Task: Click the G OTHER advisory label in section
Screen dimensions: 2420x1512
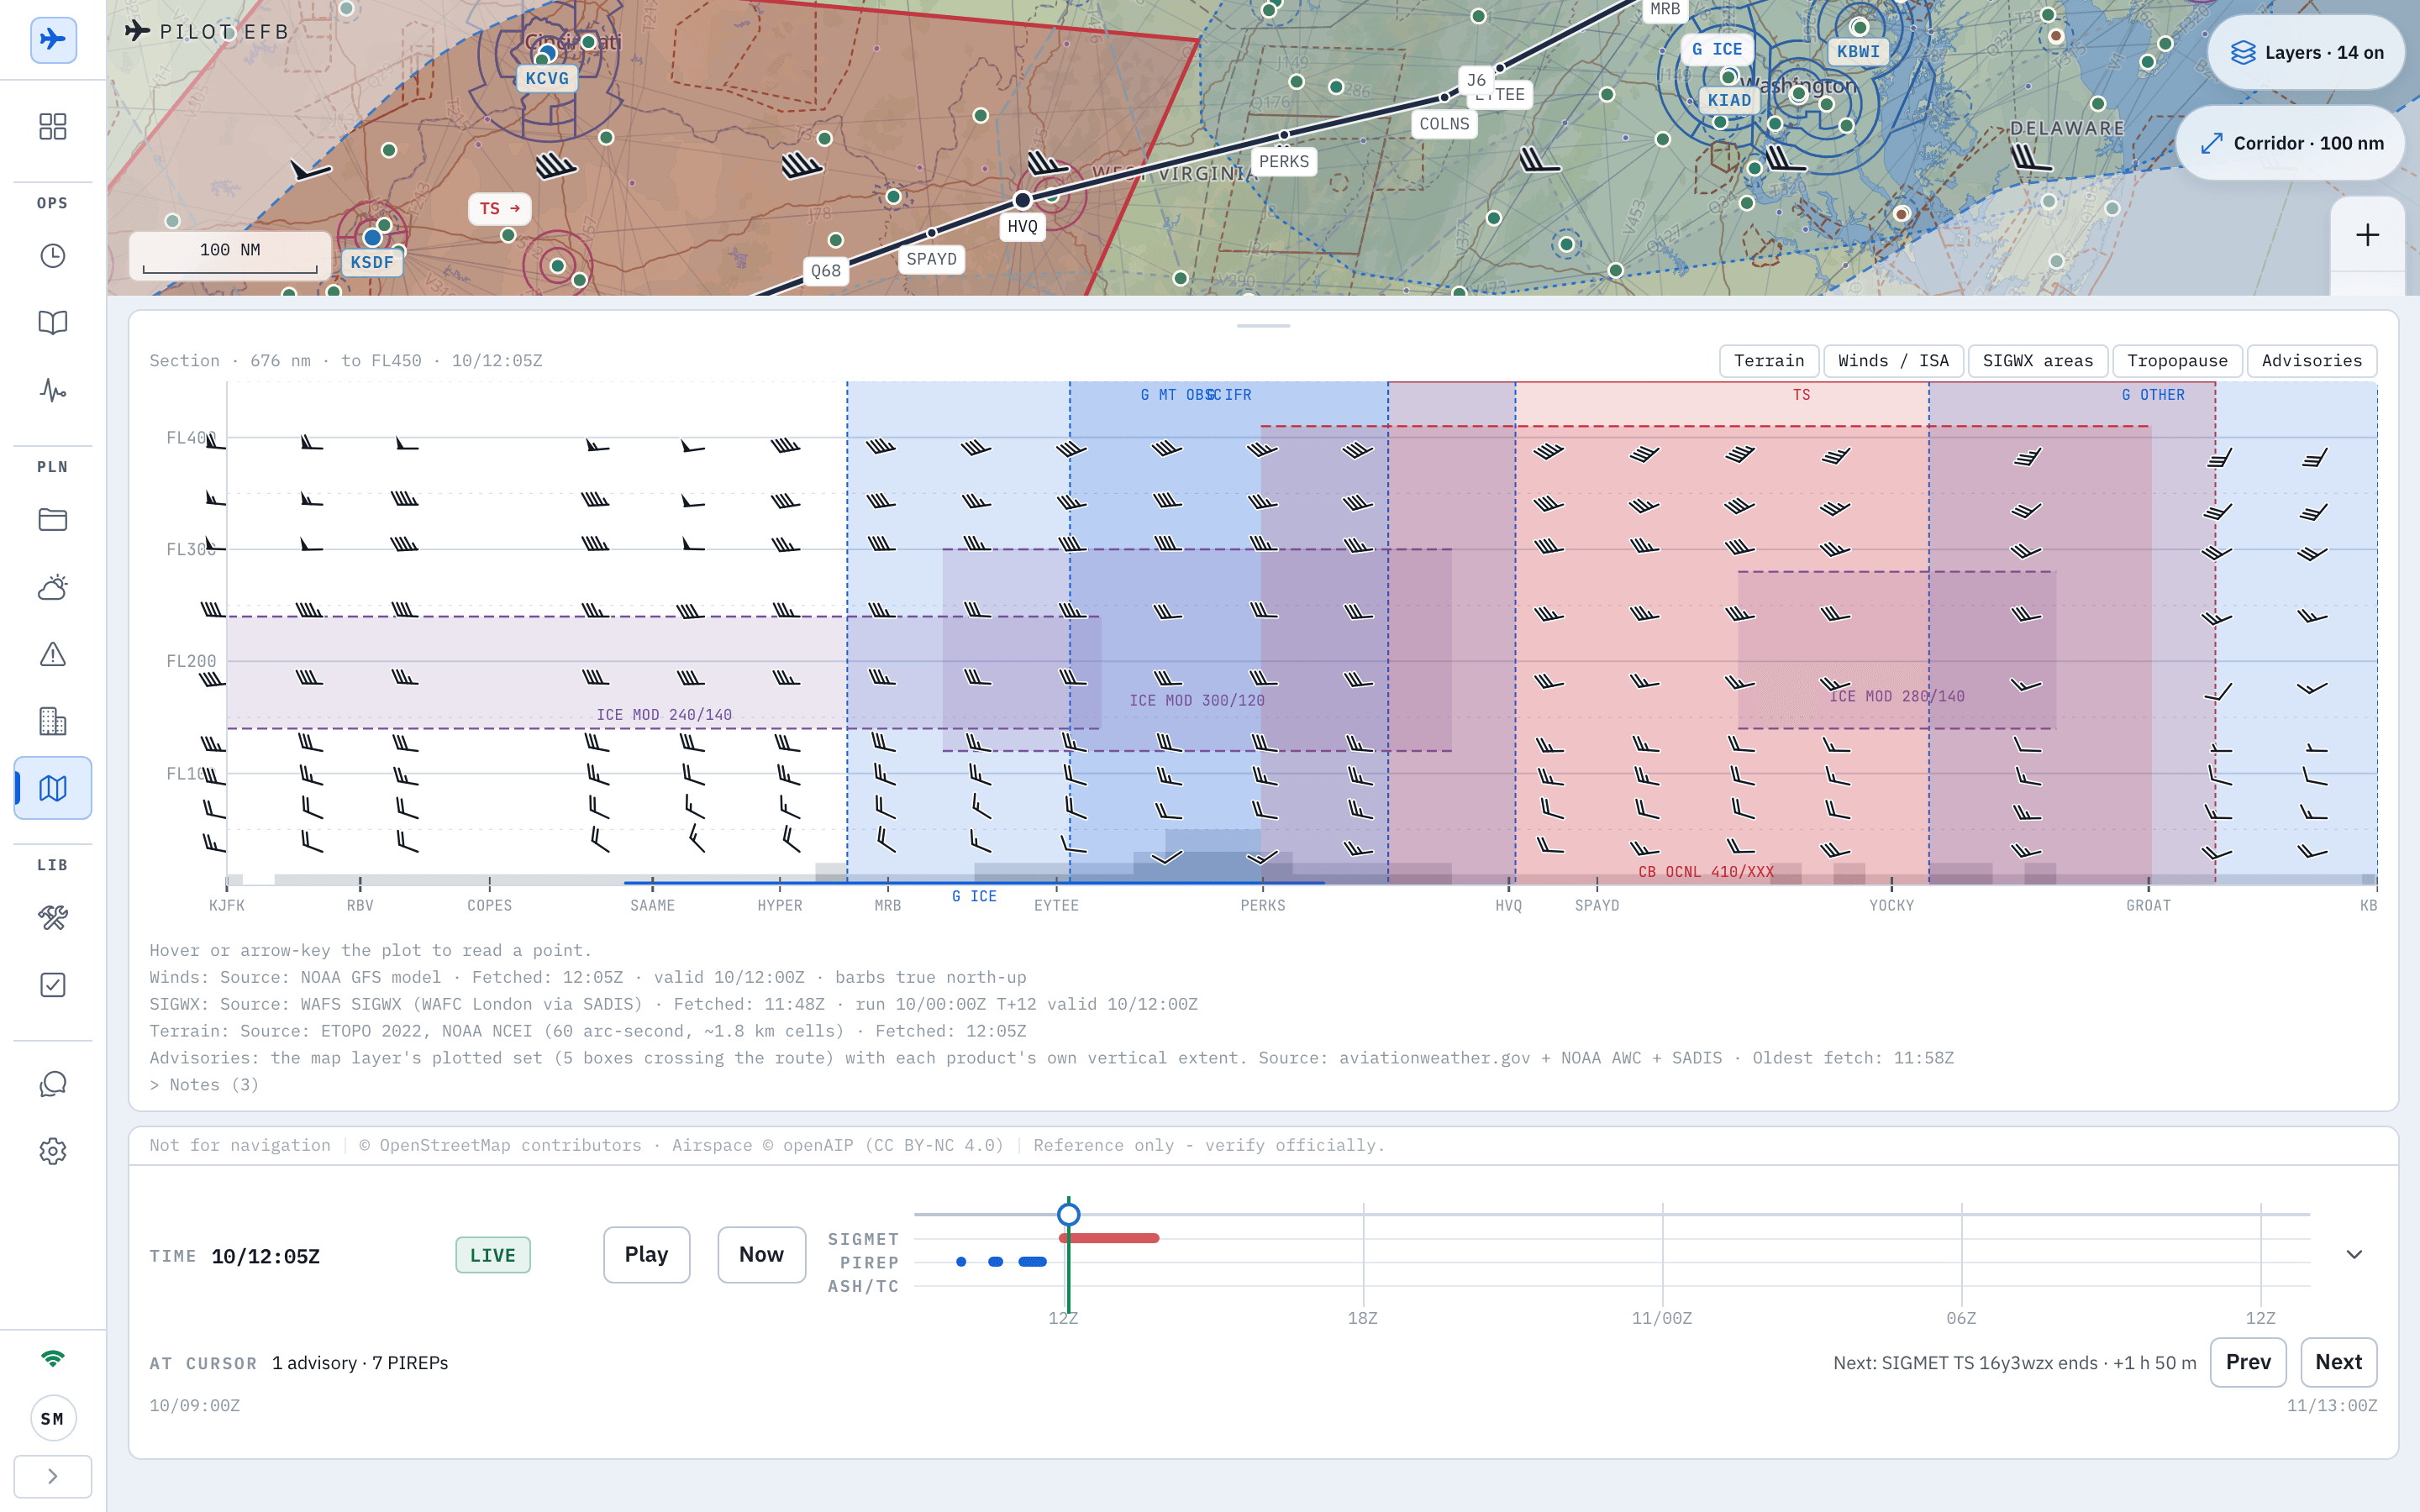Action: pos(2153,395)
